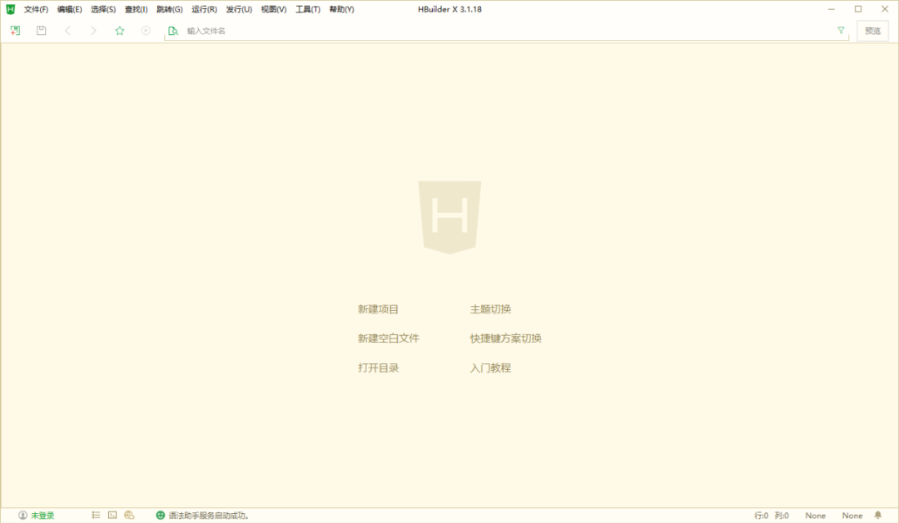The height and width of the screenshot is (523, 899).
Task: Click the save file toolbar icon
Action: [42, 31]
